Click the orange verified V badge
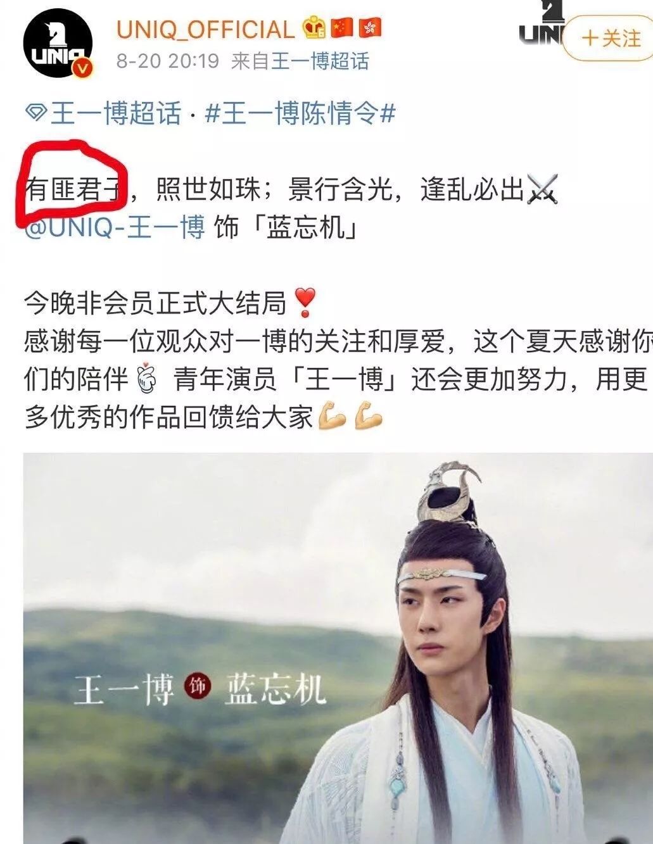Screen dimensions: 653x844 [82, 68]
